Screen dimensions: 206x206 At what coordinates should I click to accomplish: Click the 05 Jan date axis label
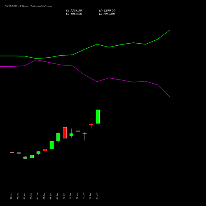pyautogui.click(x=31, y=196)
